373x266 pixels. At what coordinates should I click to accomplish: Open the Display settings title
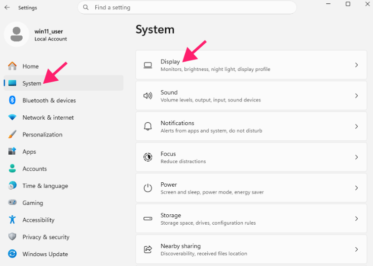pyautogui.click(x=170, y=62)
